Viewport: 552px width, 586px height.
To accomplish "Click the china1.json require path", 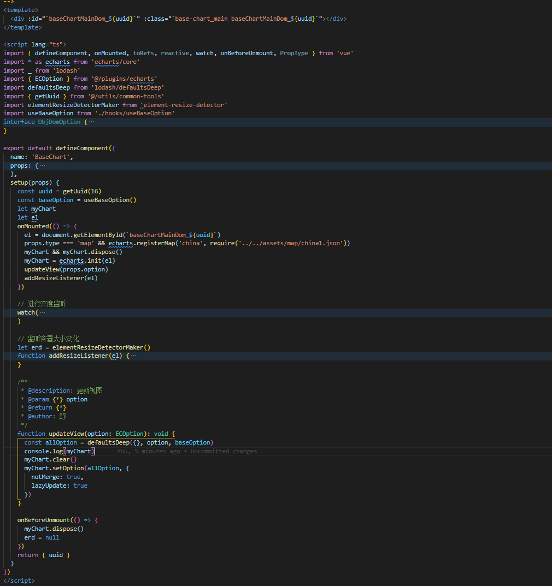I will (x=291, y=243).
